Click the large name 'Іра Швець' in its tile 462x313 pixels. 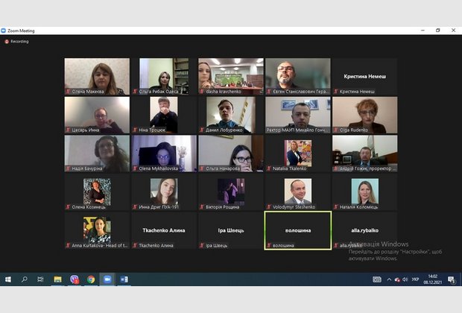point(231,230)
